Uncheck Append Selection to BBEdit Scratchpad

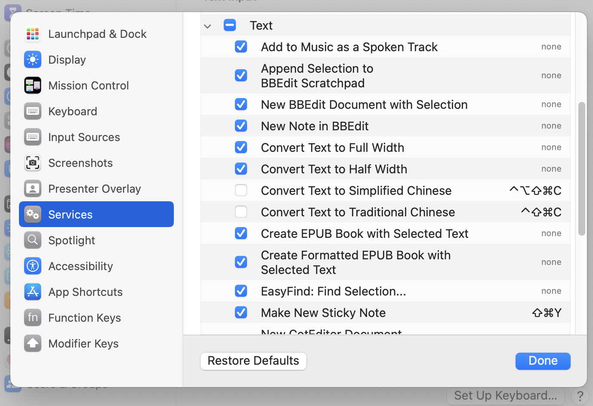point(241,75)
